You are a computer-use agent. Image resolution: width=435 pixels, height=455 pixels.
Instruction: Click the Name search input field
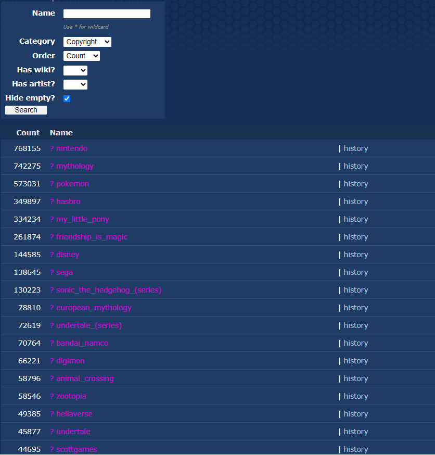(107, 14)
